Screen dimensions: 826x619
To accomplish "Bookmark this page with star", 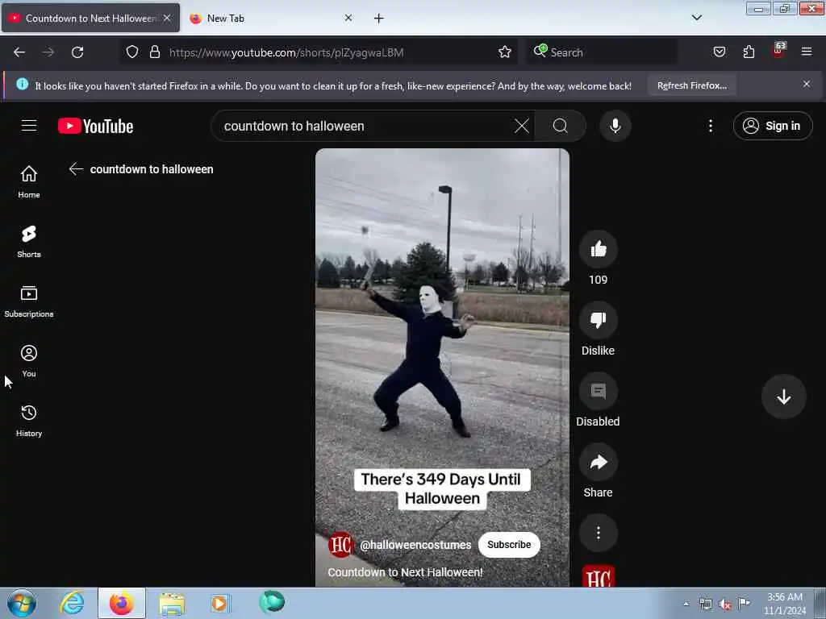I will [x=505, y=52].
